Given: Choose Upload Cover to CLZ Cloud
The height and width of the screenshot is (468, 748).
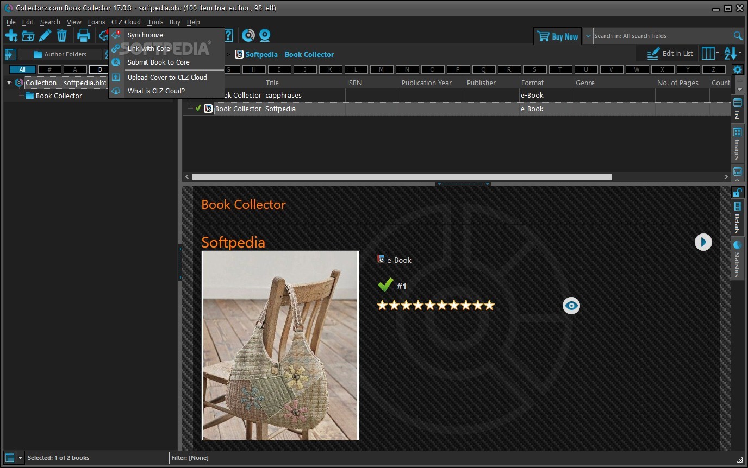Looking at the screenshot, I should coord(167,77).
